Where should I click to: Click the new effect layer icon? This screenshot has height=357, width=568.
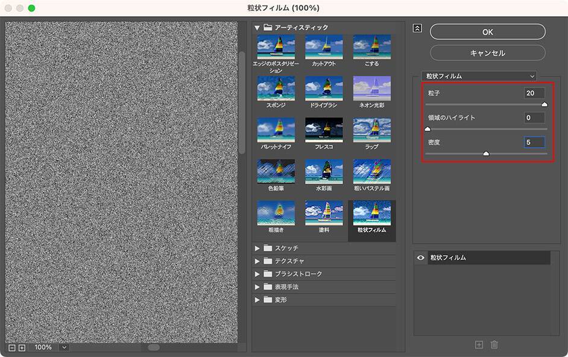479,344
